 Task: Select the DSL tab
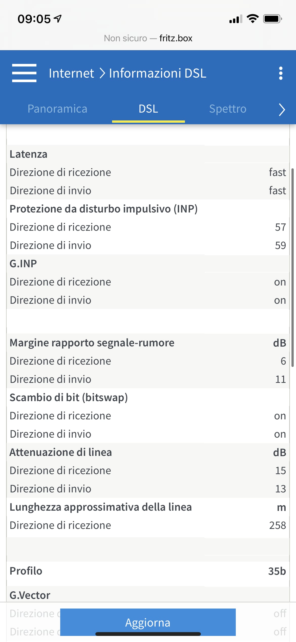[x=148, y=109]
